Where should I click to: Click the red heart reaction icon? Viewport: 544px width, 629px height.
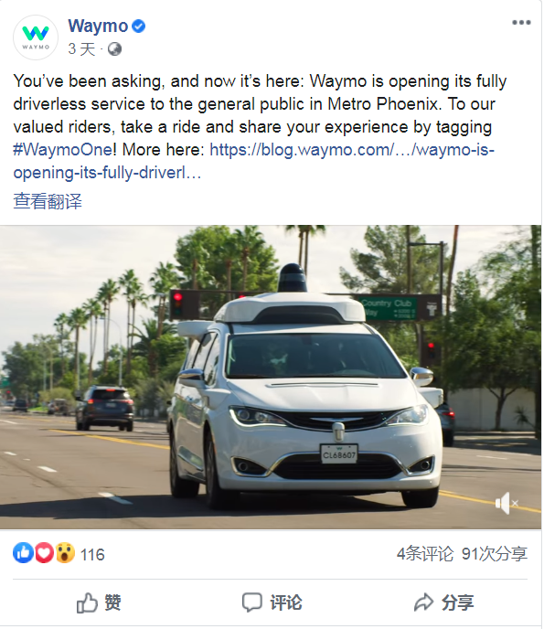pyautogui.click(x=44, y=553)
